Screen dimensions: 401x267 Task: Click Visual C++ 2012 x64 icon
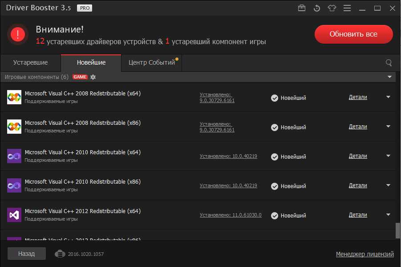point(14,215)
